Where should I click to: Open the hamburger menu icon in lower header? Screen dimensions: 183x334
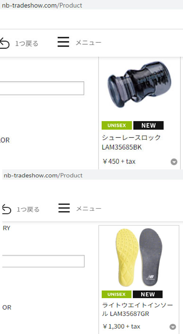click(x=64, y=208)
